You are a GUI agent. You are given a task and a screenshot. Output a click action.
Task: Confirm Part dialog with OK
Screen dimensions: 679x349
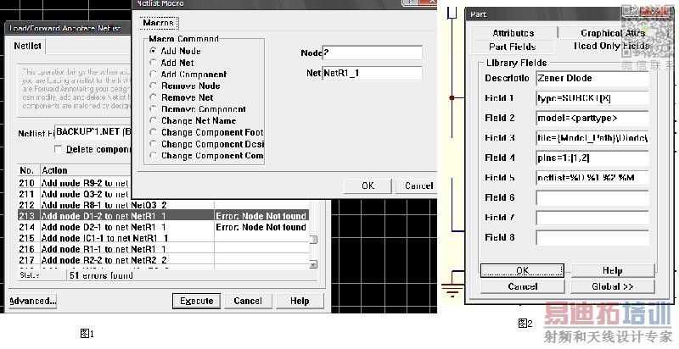[522, 270]
